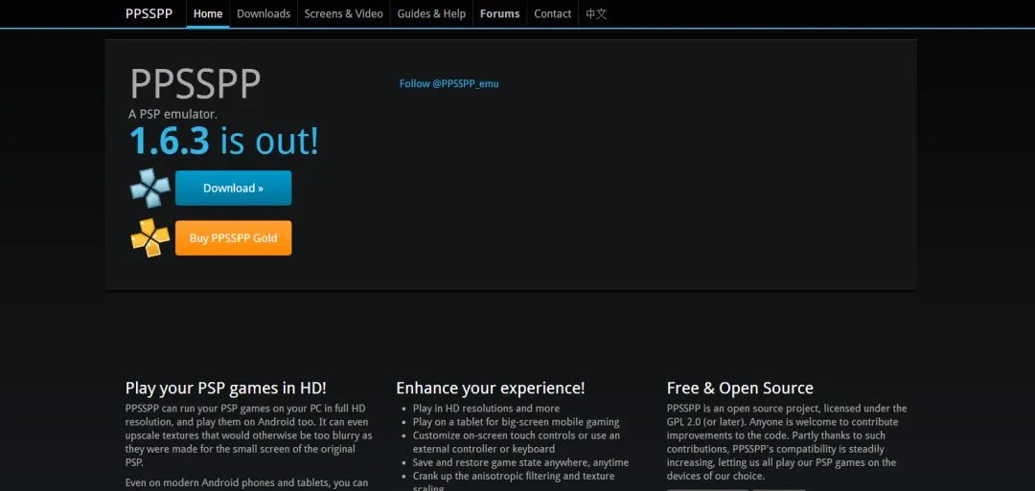Screen dimensions: 1035x491
Task: Go to the Downloads page
Action: point(264,13)
